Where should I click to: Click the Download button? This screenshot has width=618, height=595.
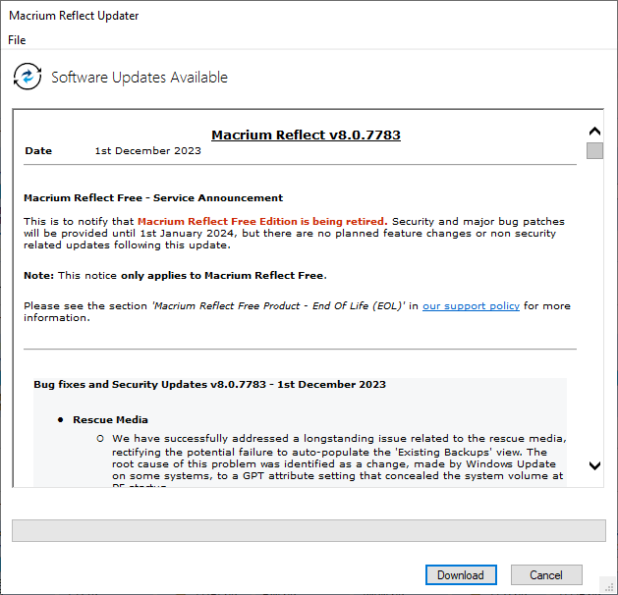tap(461, 575)
